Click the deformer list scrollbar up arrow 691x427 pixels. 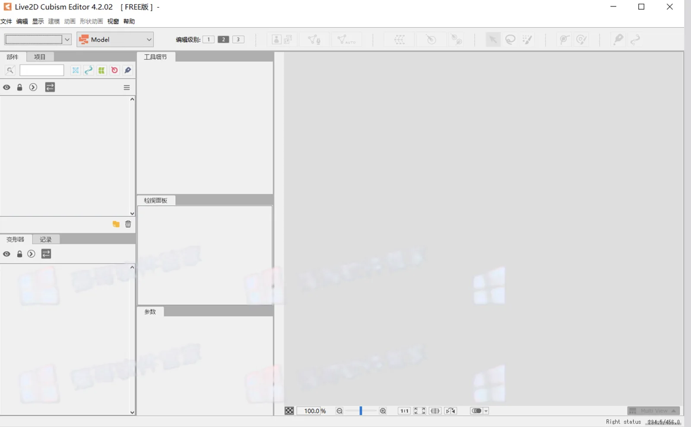click(x=132, y=267)
